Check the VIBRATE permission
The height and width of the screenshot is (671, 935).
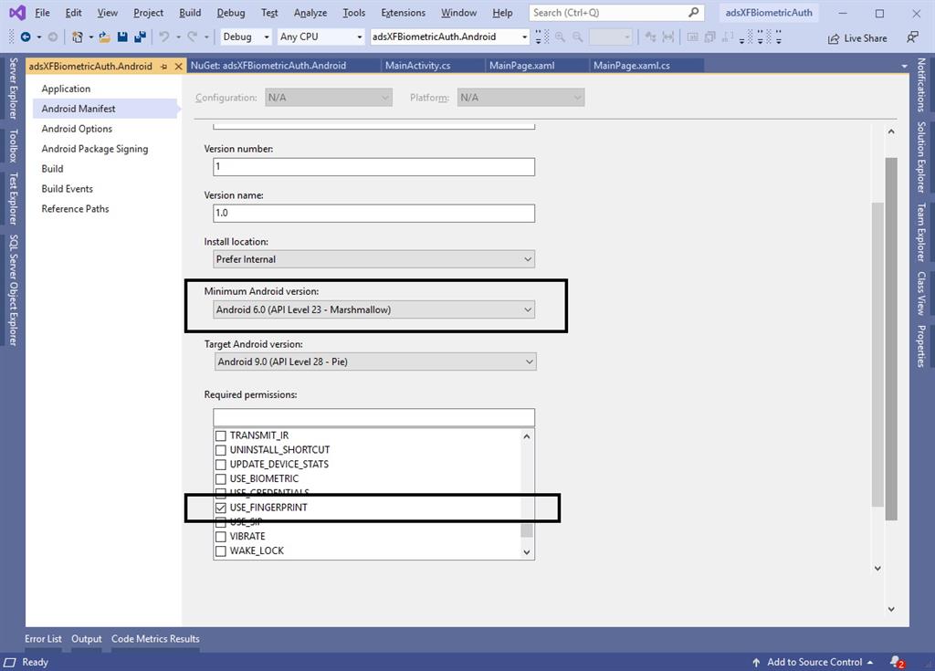tap(221, 537)
